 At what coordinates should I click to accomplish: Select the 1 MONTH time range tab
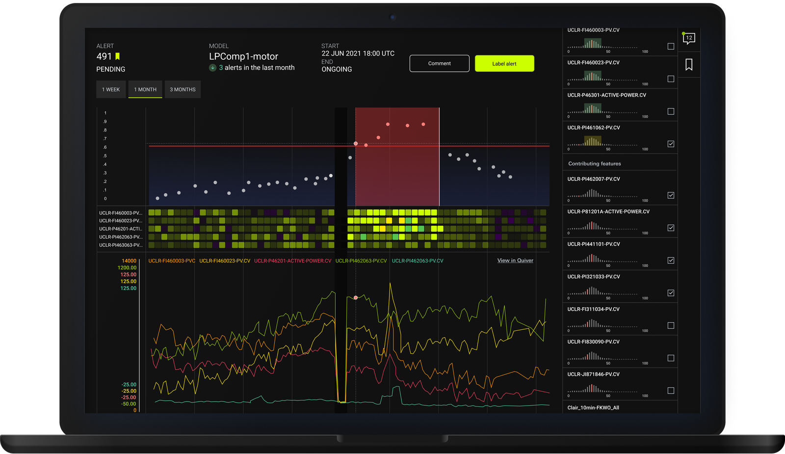(145, 89)
